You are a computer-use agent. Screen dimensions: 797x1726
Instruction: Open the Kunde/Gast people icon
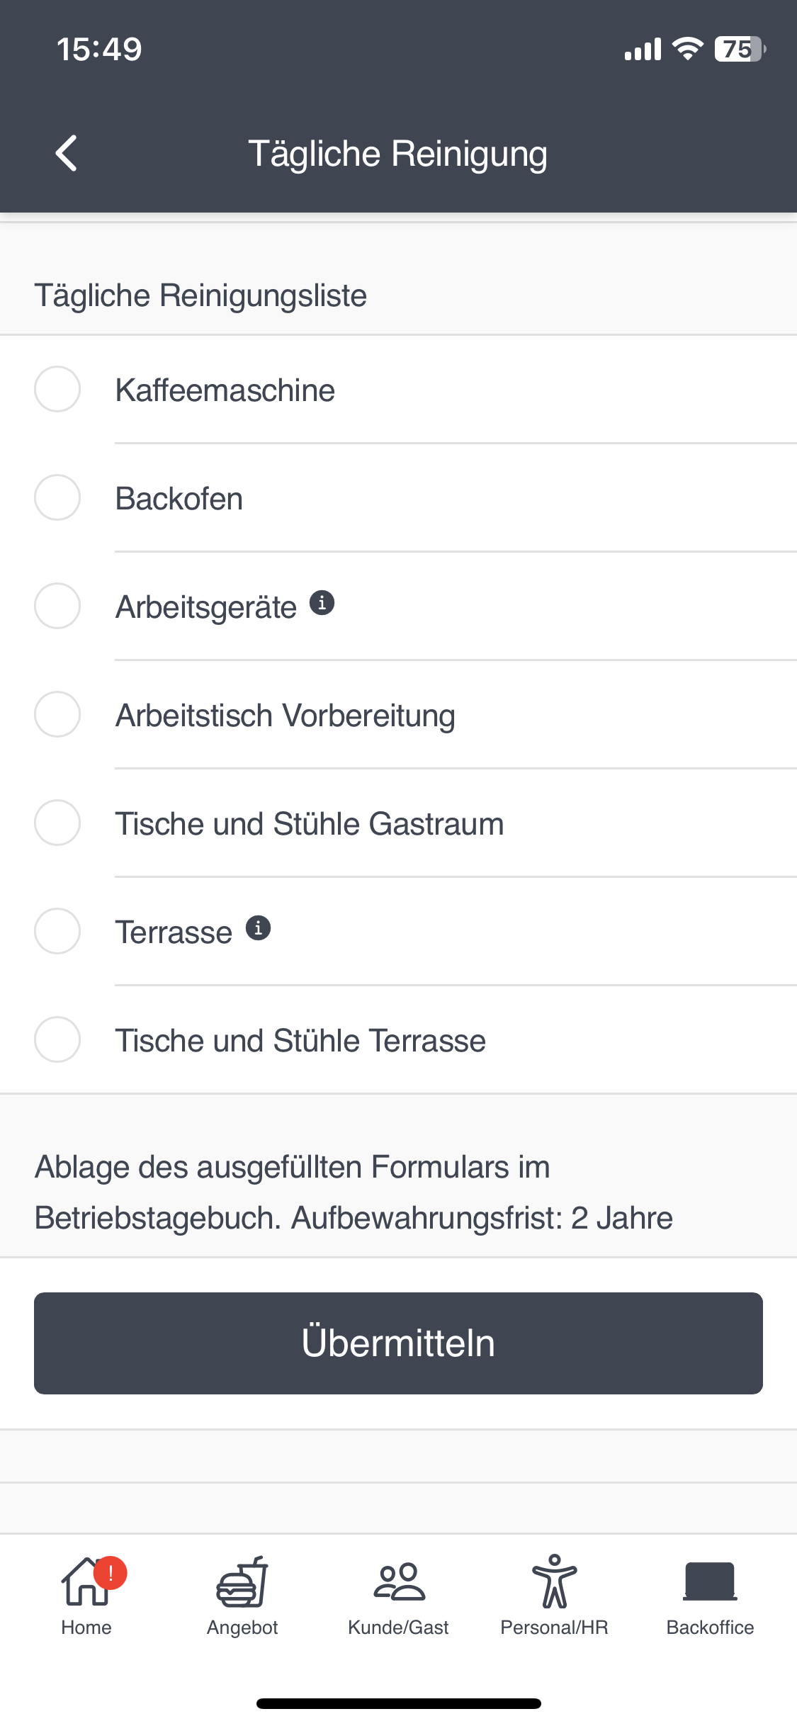click(399, 1582)
